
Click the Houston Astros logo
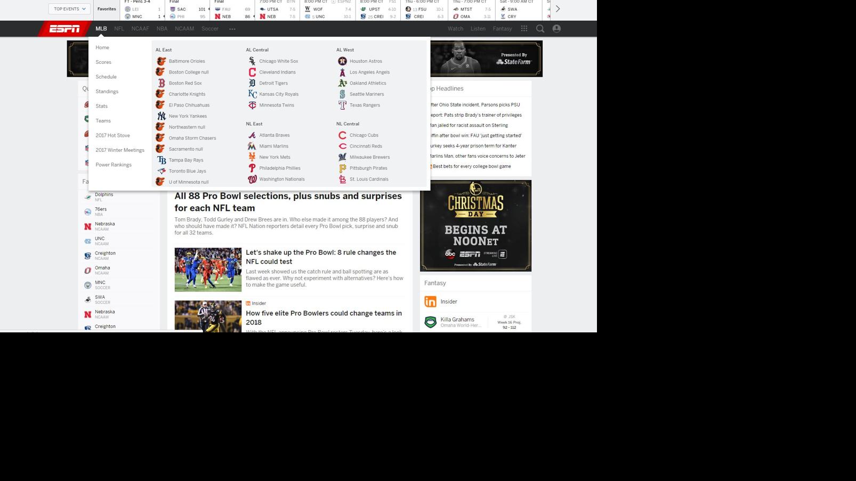click(342, 61)
